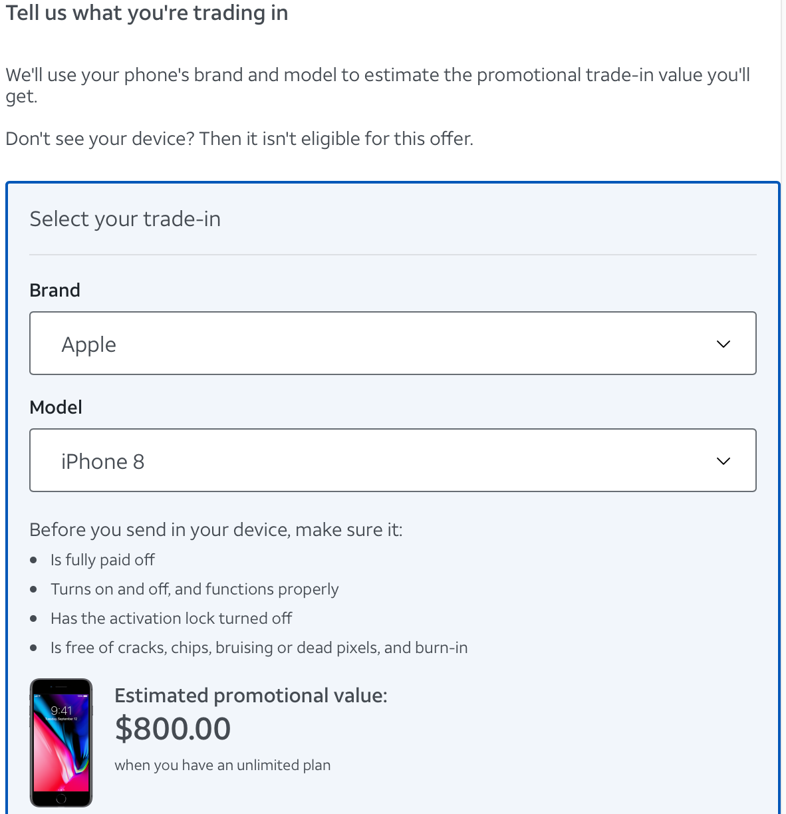Click the chevron arrow in Model field

click(x=723, y=461)
